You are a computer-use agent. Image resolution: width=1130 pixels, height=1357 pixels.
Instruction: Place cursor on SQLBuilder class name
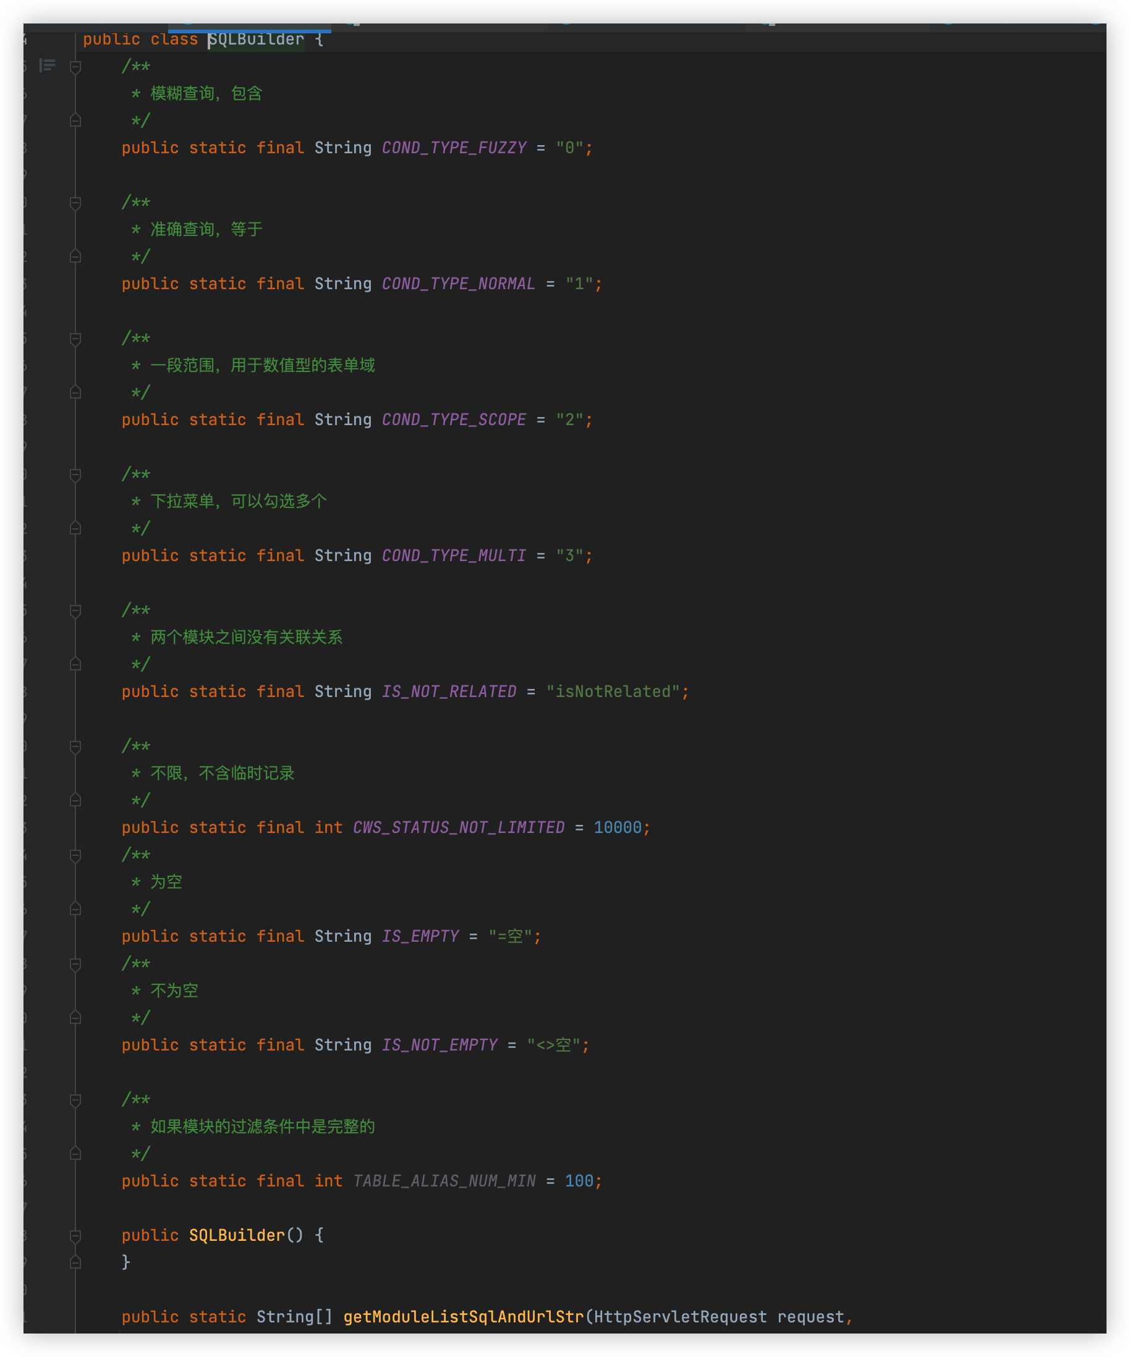pos(255,40)
